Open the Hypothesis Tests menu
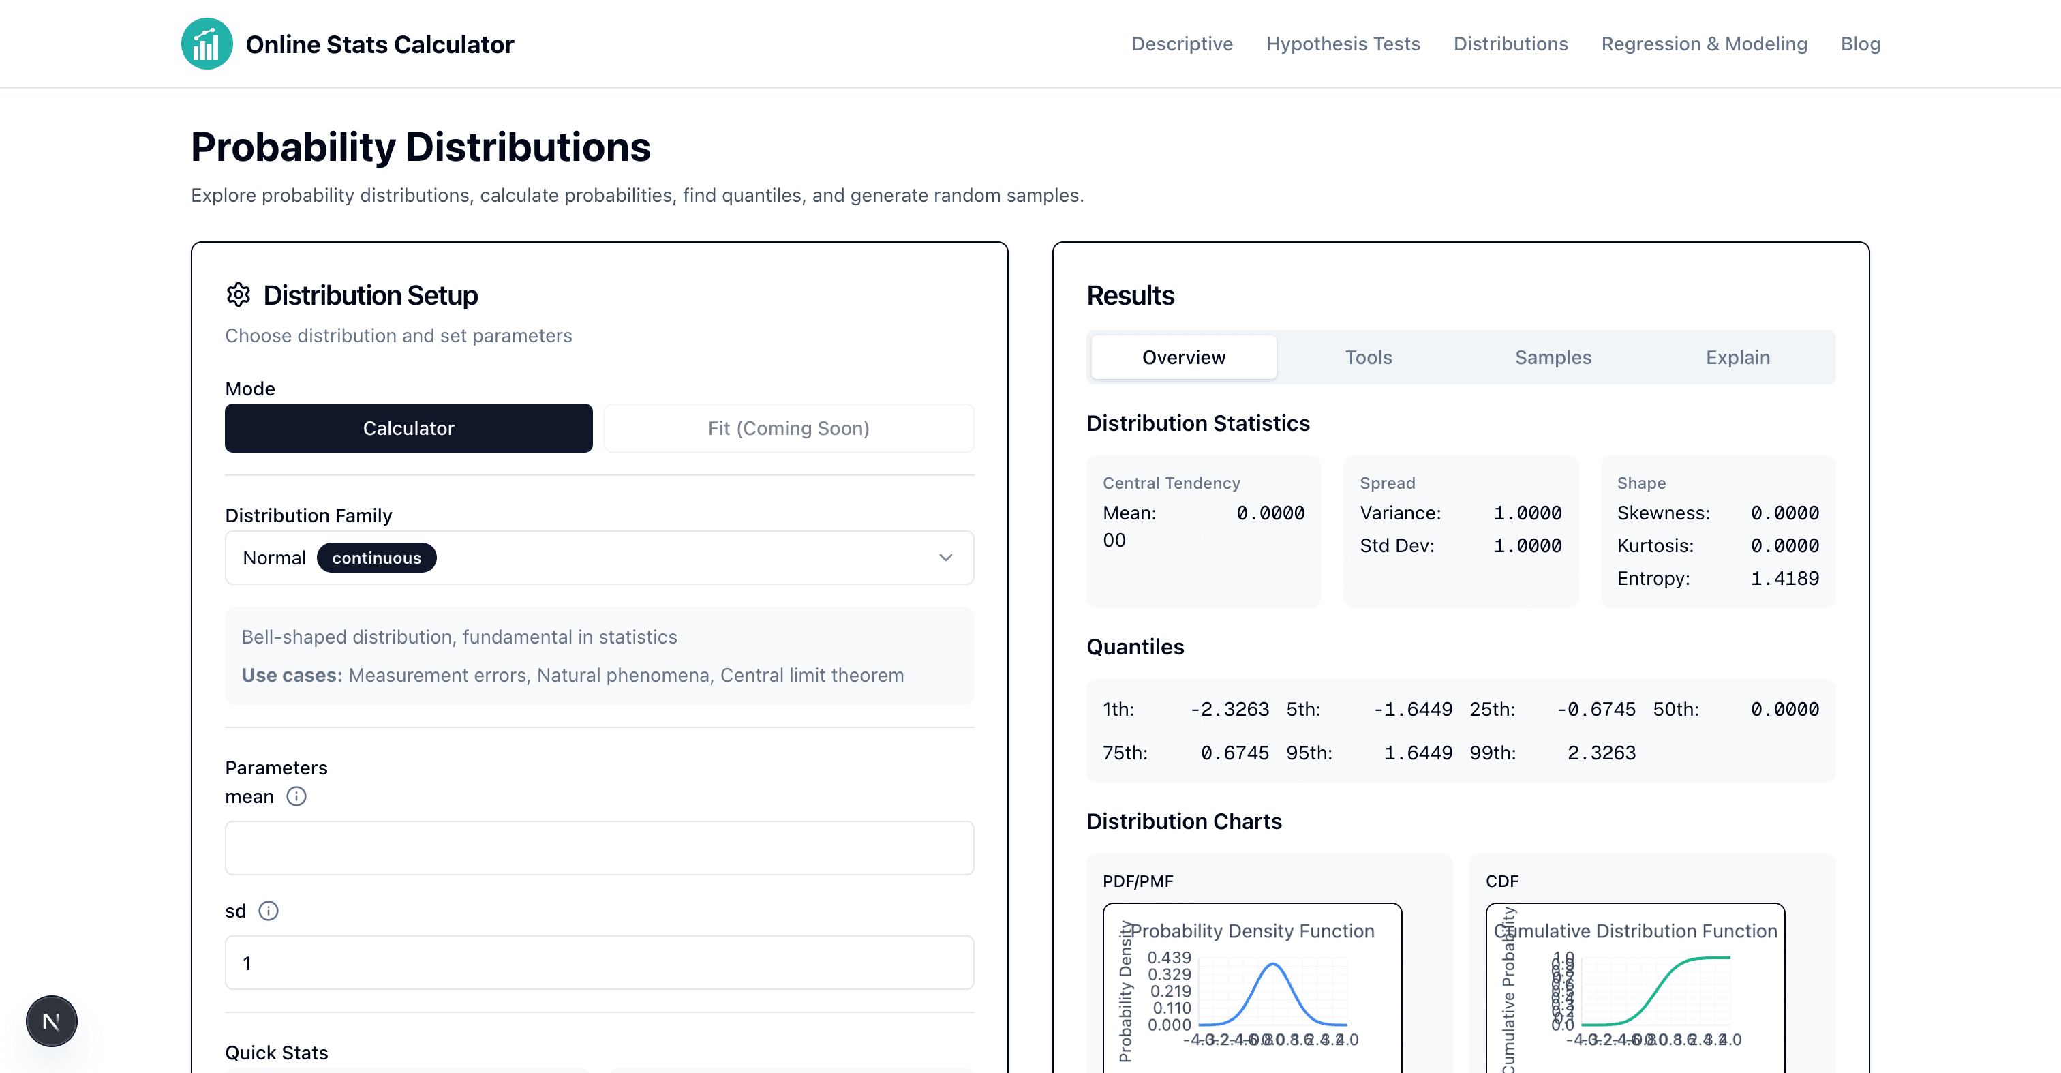 pos(1343,44)
